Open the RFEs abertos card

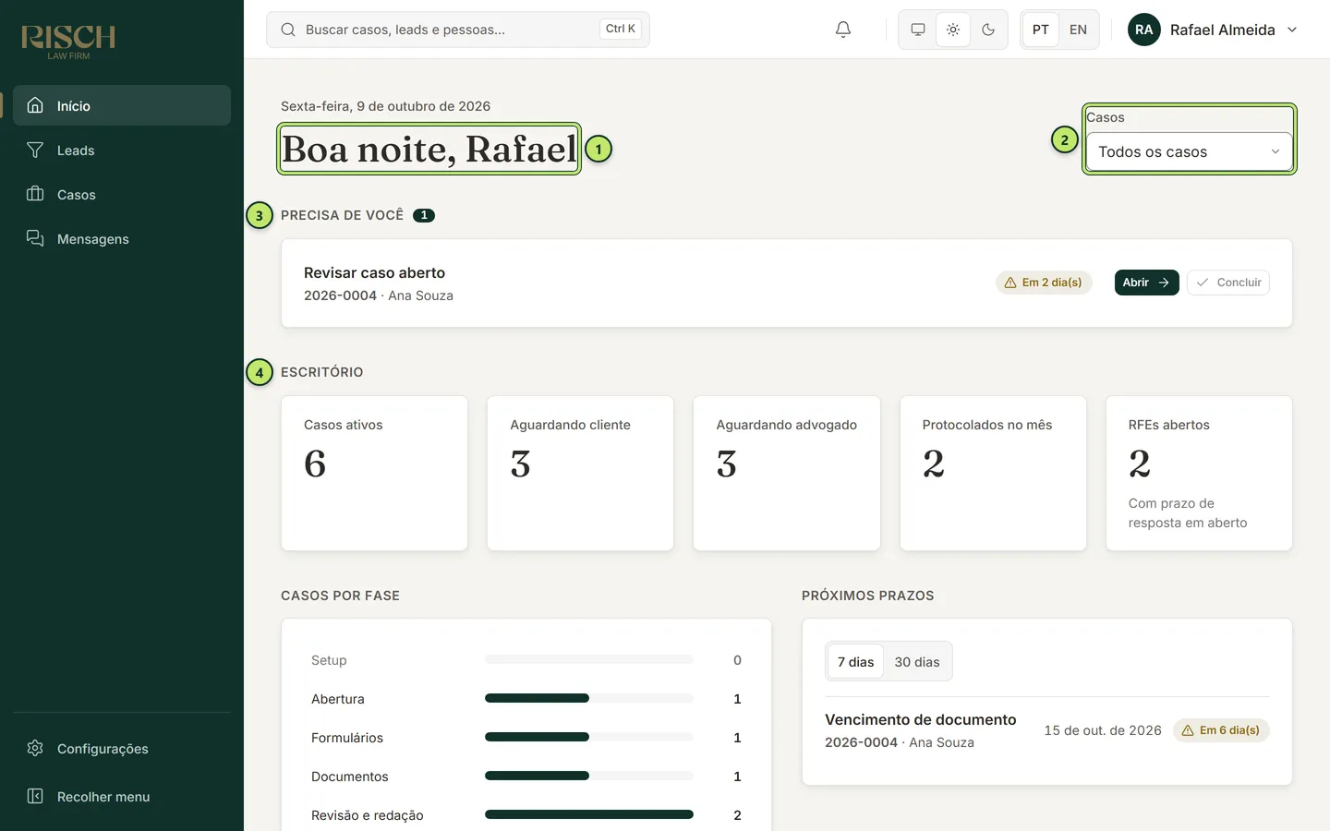1199,474
